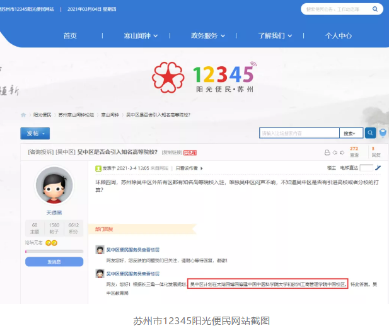Expand the 了解我们 navigation dropdown

click(275, 35)
